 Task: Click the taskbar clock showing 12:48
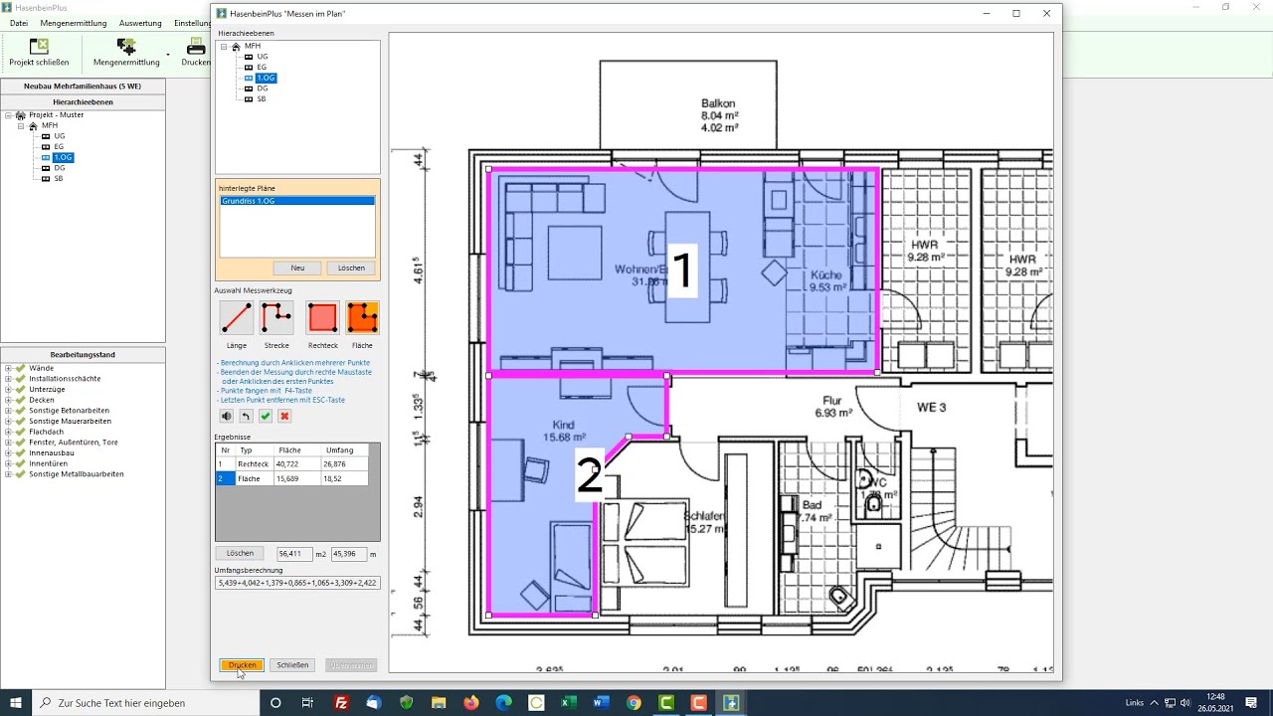(1215, 703)
